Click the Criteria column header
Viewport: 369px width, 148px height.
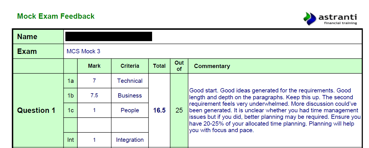pos(130,66)
